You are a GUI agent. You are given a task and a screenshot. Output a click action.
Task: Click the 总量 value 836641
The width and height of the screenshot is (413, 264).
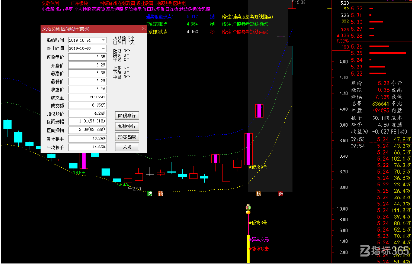pyautogui.click(x=381, y=104)
